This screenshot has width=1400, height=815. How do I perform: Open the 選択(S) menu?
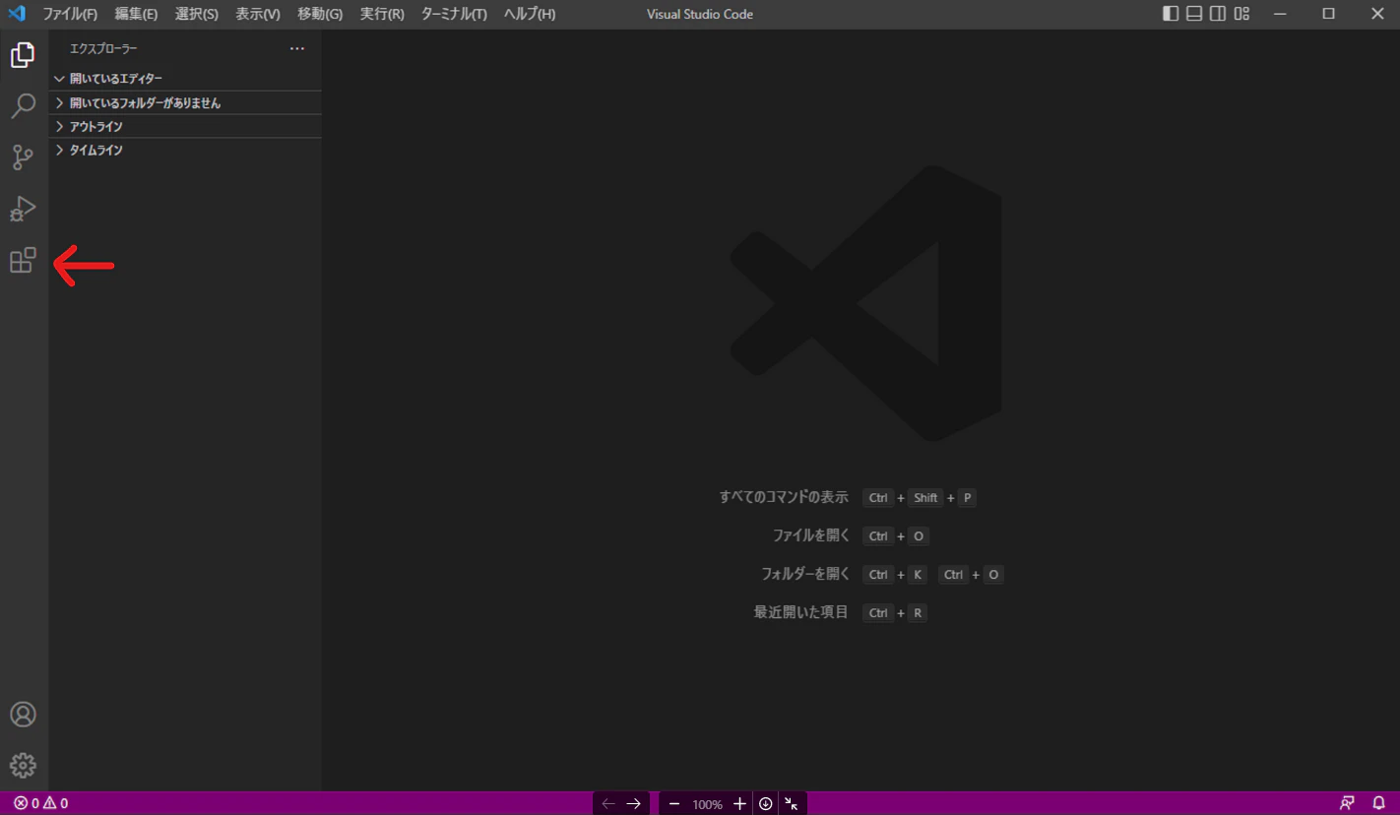(x=197, y=14)
